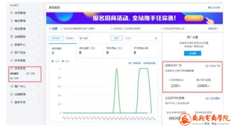Click the date picker input field
232x128 pixels.
pyautogui.click(x=141, y=38)
